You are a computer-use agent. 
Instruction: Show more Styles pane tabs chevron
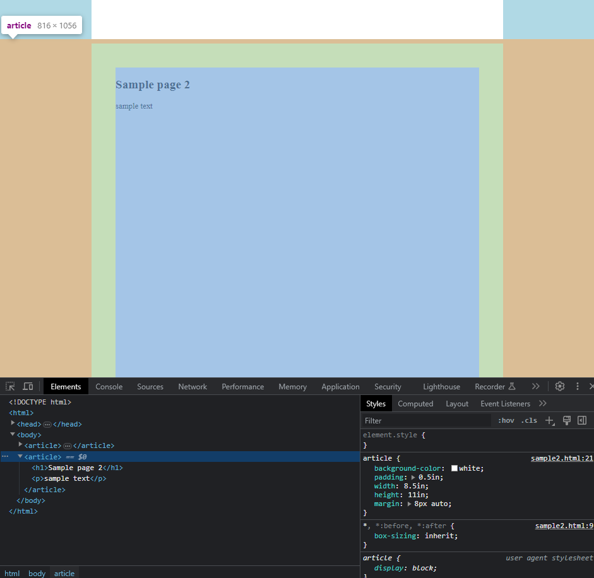coord(543,403)
